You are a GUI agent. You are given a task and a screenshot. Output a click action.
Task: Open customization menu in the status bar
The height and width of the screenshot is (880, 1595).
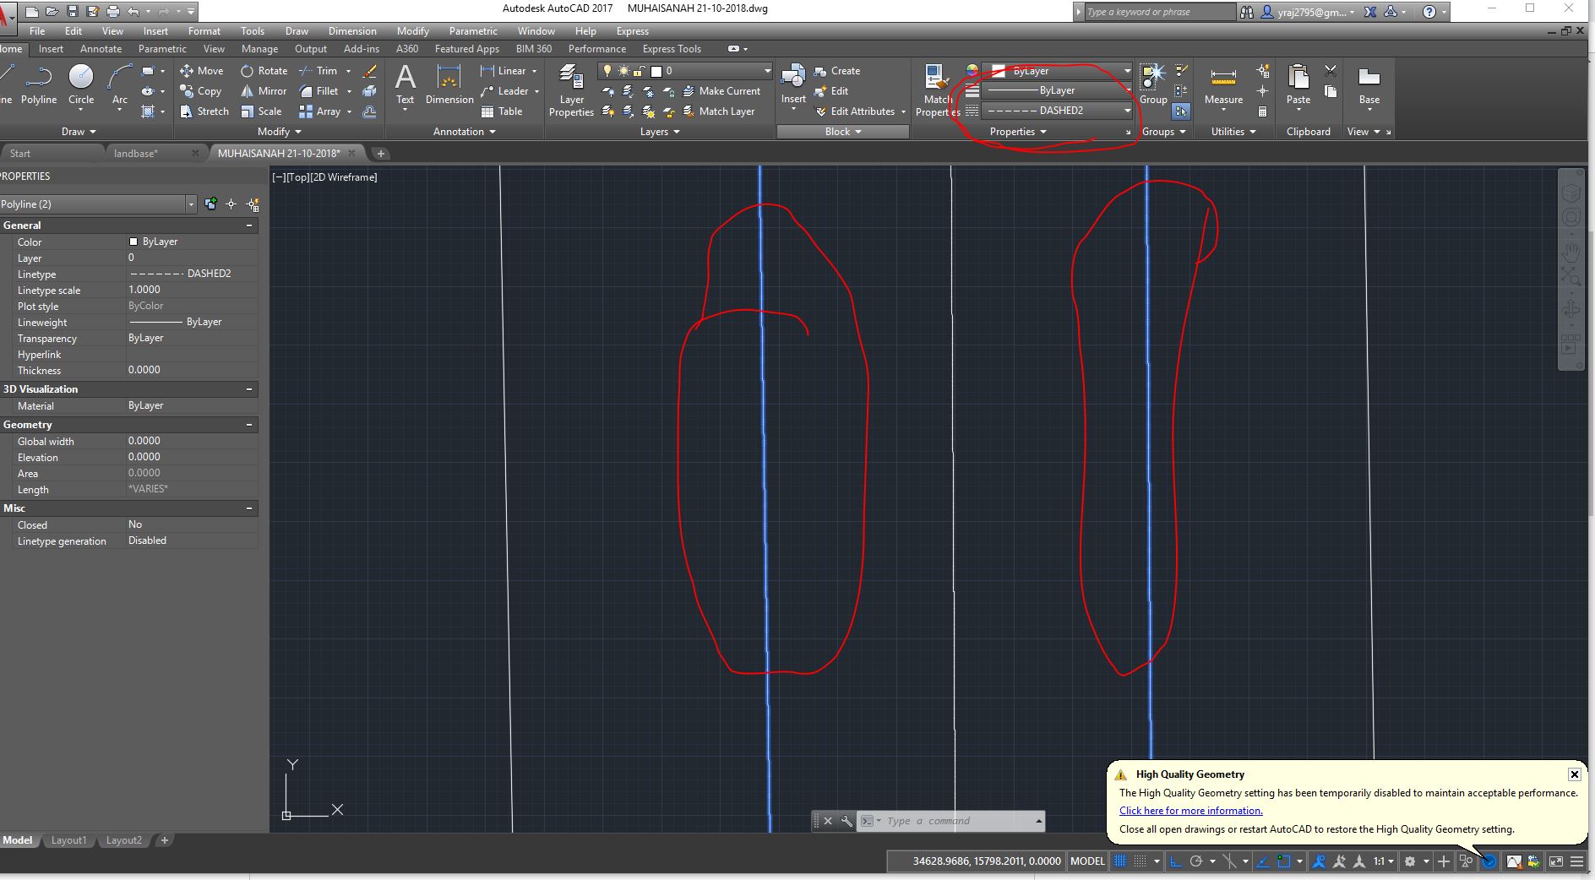[1576, 861]
